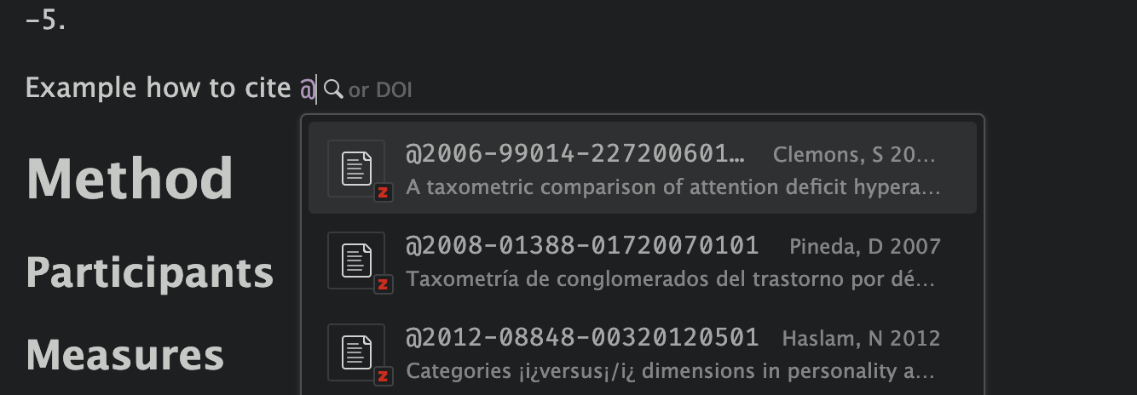
Task: Click the document icon for the Haslam citation
Action: coord(355,352)
